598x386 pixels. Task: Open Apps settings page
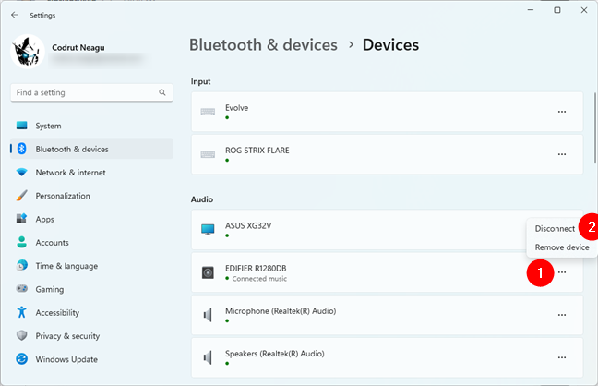[91, 219]
